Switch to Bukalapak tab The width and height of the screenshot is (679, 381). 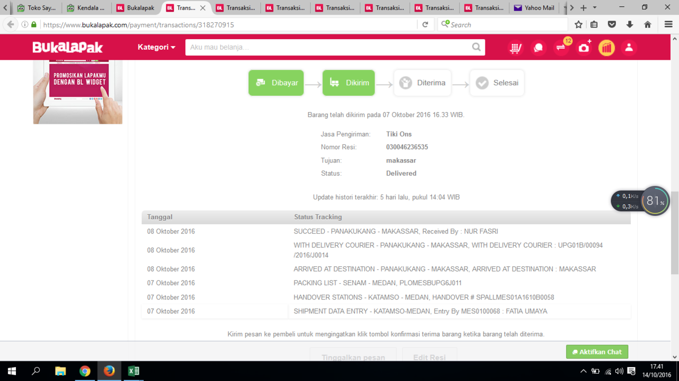(136, 8)
